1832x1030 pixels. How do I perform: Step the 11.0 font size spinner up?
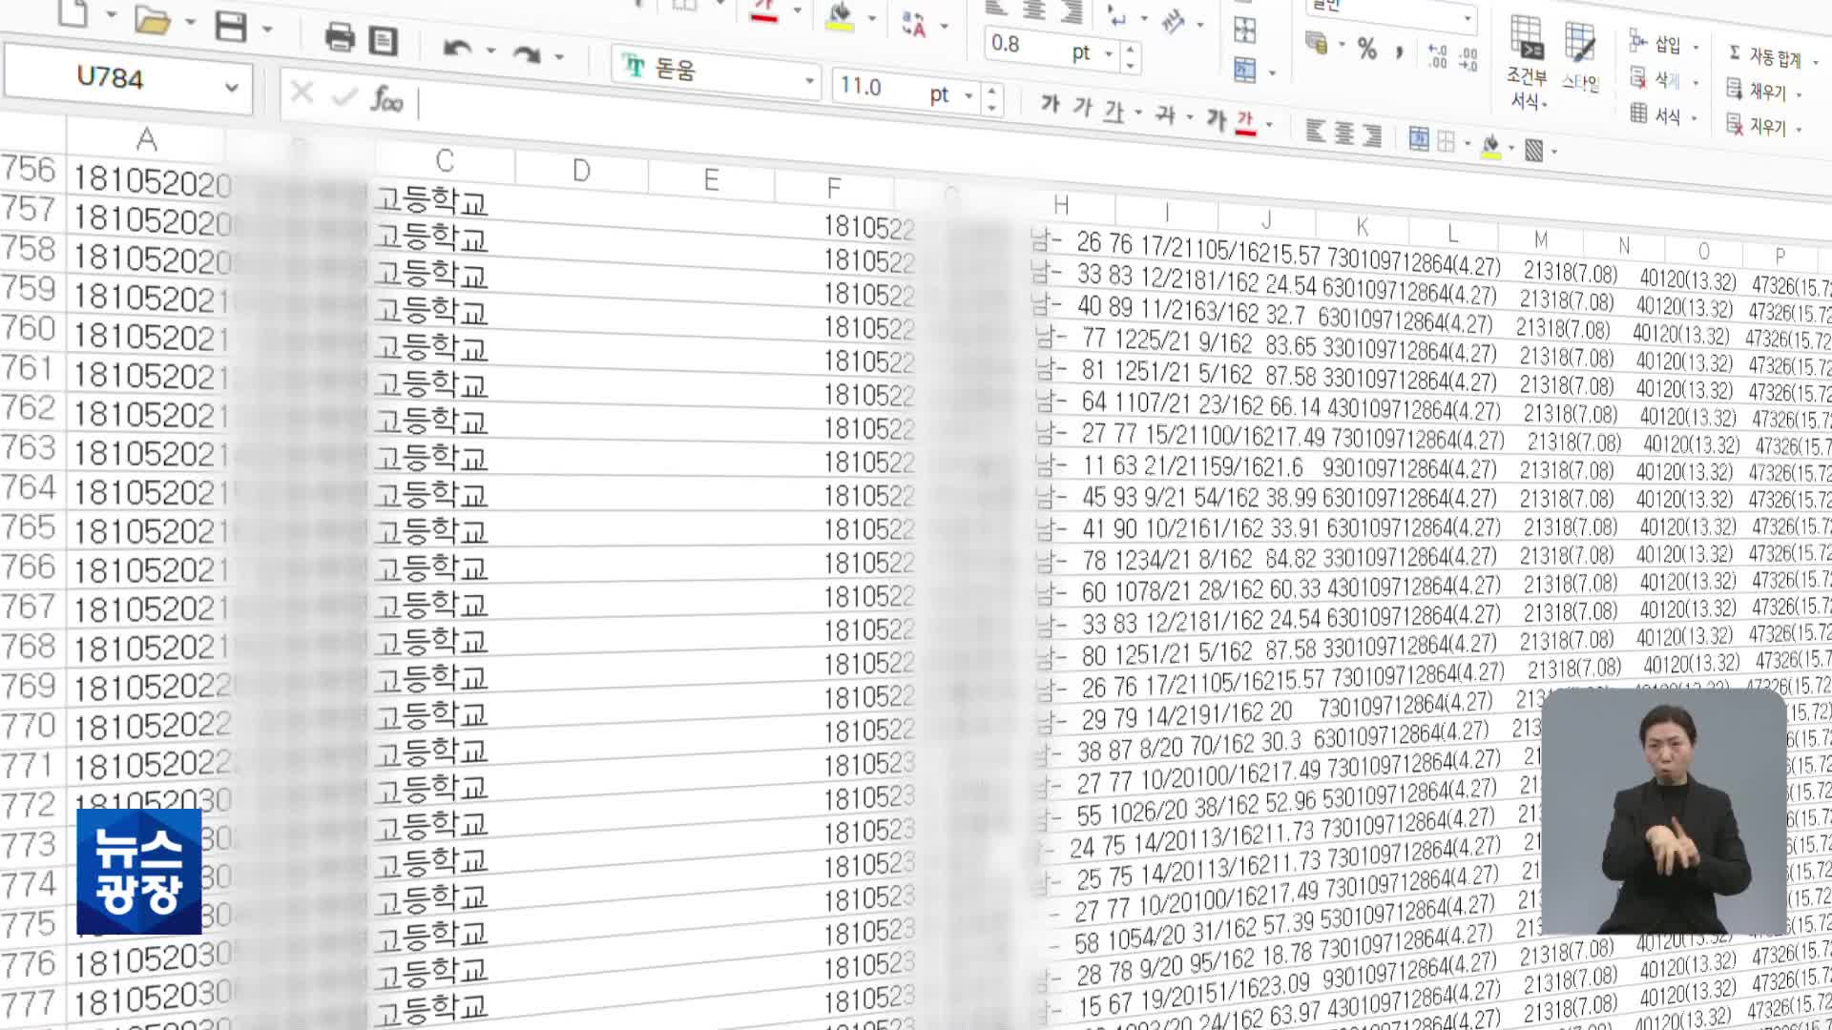click(x=992, y=91)
